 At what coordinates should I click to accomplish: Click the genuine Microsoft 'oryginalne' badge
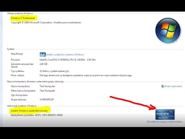click(165, 114)
